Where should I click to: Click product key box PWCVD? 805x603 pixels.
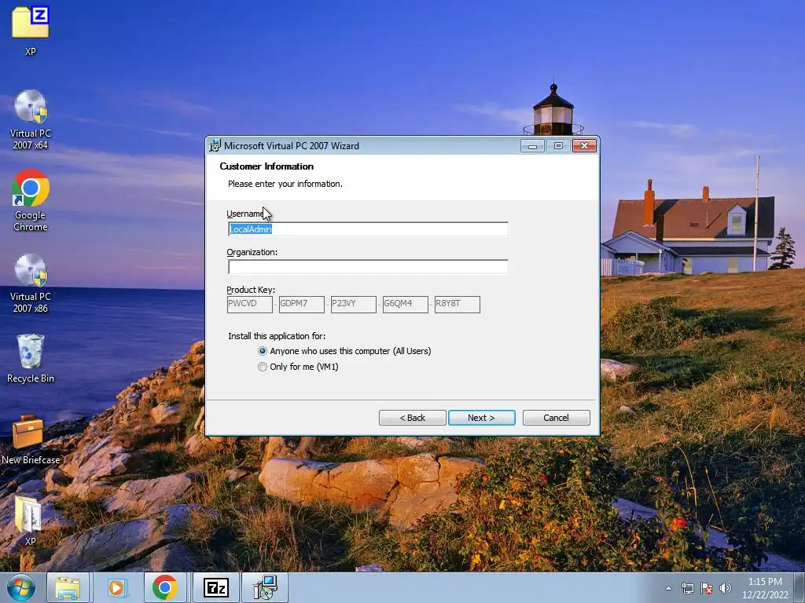tap(249, 304)
